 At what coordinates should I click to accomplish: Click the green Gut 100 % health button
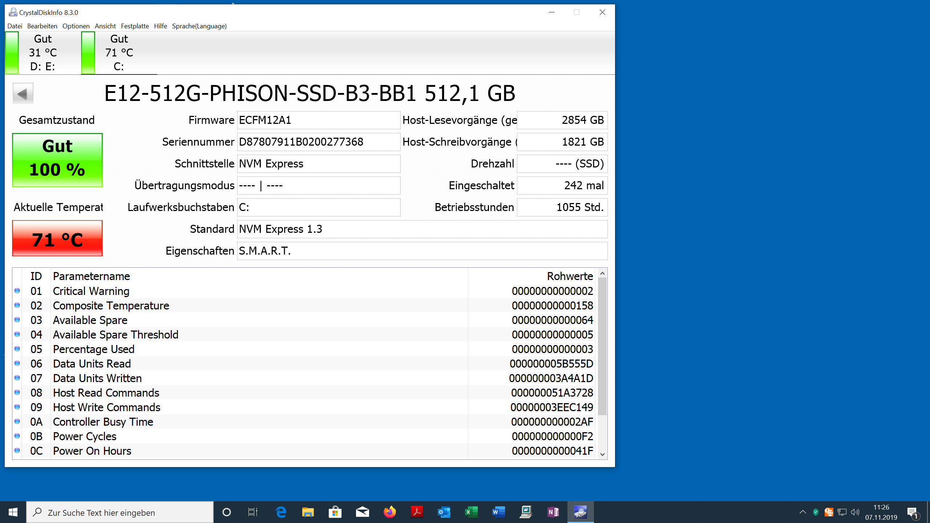point(57,160)
